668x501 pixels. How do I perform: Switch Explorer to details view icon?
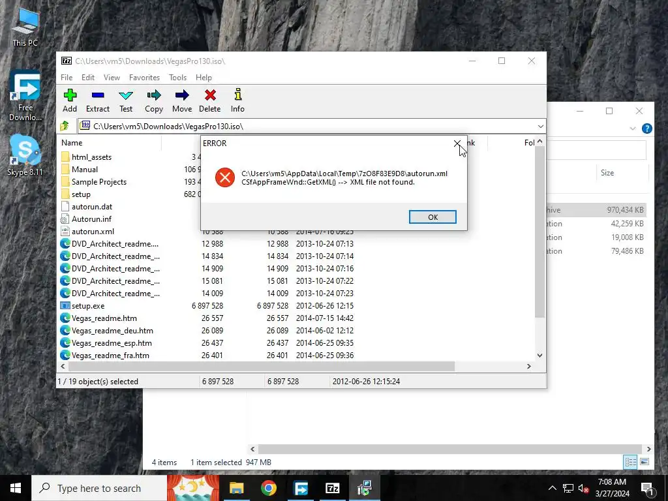tap(630, 462)
